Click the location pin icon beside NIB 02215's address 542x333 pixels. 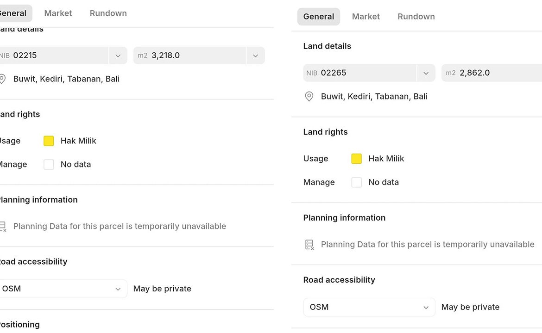click(x=2, y=79)
